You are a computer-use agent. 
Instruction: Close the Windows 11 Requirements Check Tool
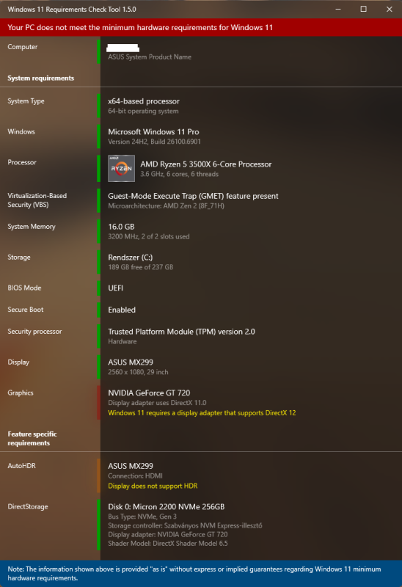(x=390, y=9)
